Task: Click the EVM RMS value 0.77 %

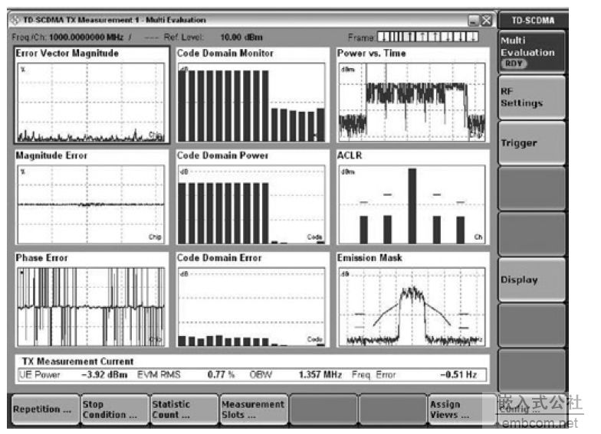Action: (x=221, y=374)
